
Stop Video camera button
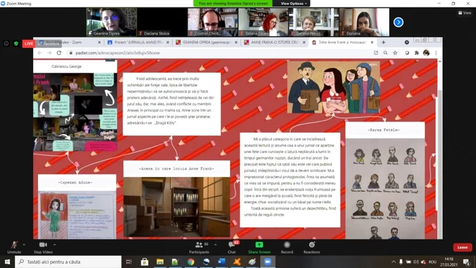(43, 247)
